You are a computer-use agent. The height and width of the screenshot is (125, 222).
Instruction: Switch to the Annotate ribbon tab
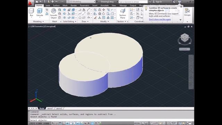104,6
